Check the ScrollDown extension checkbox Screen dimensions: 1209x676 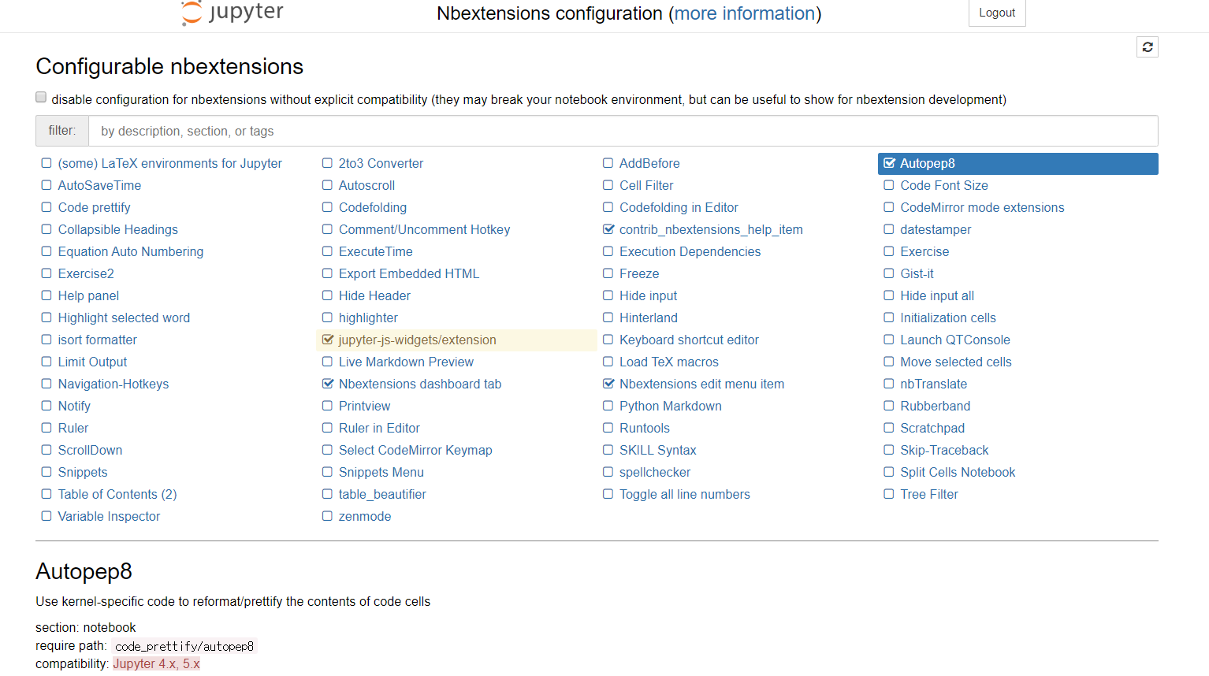click(46, 450)
